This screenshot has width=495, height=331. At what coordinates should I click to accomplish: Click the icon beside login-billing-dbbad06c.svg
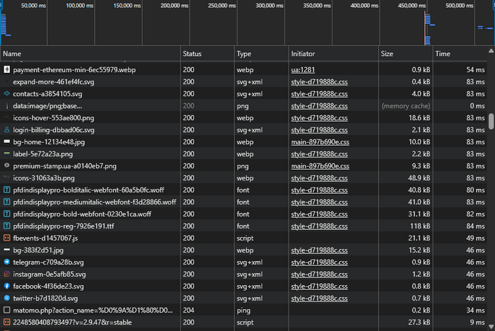point(6,130)
